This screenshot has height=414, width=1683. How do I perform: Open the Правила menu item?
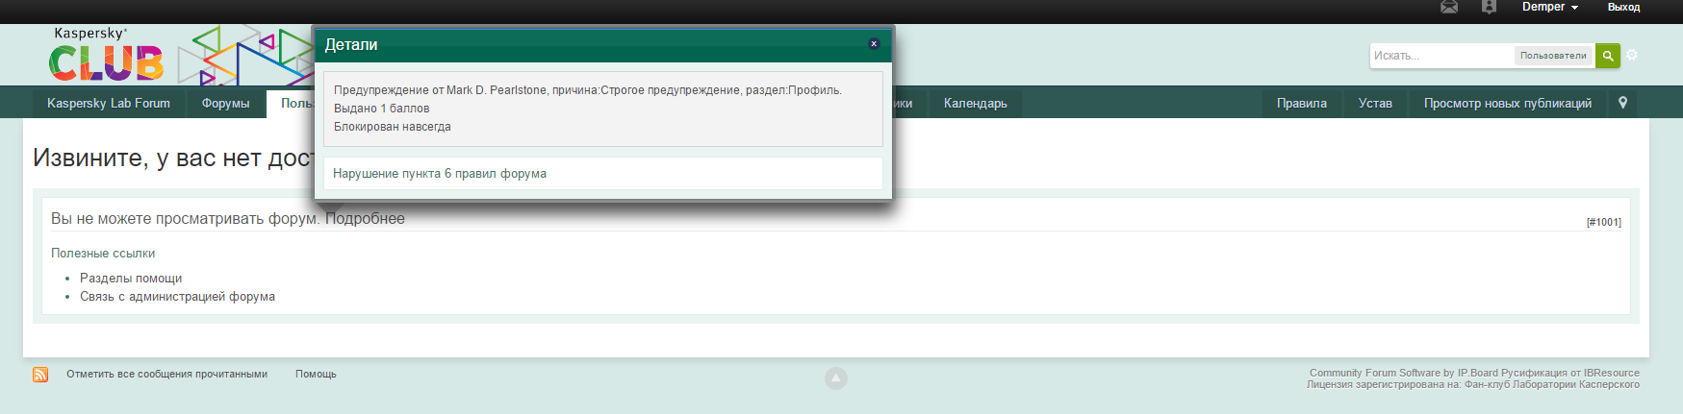pyautogui.click(x=1301, y=103)
